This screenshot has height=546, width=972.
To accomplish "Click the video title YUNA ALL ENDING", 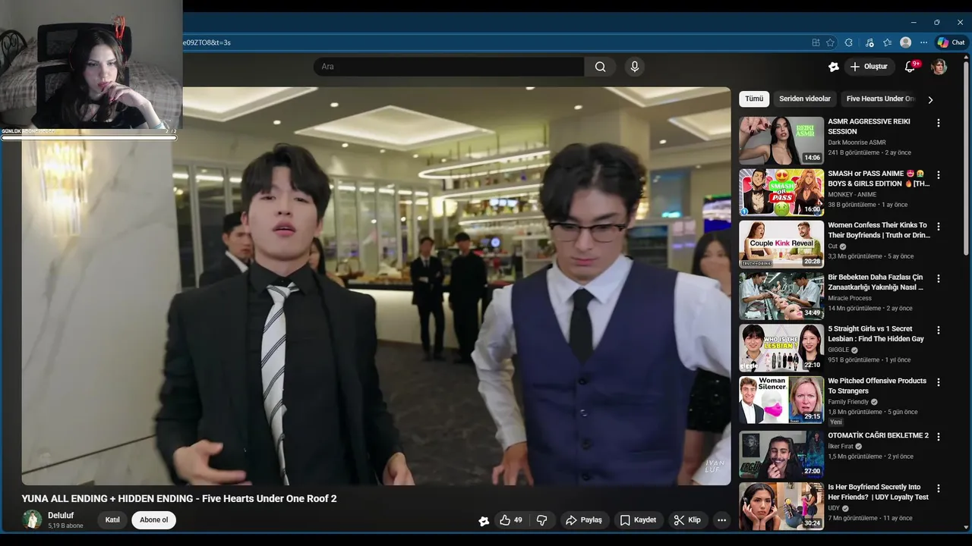I will point(179,498).
